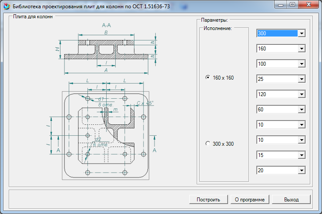Open dropdown arrow of the 25 combo box
Image resolution: width=322 pixels, height=214 pixels.
pos(302,79)
